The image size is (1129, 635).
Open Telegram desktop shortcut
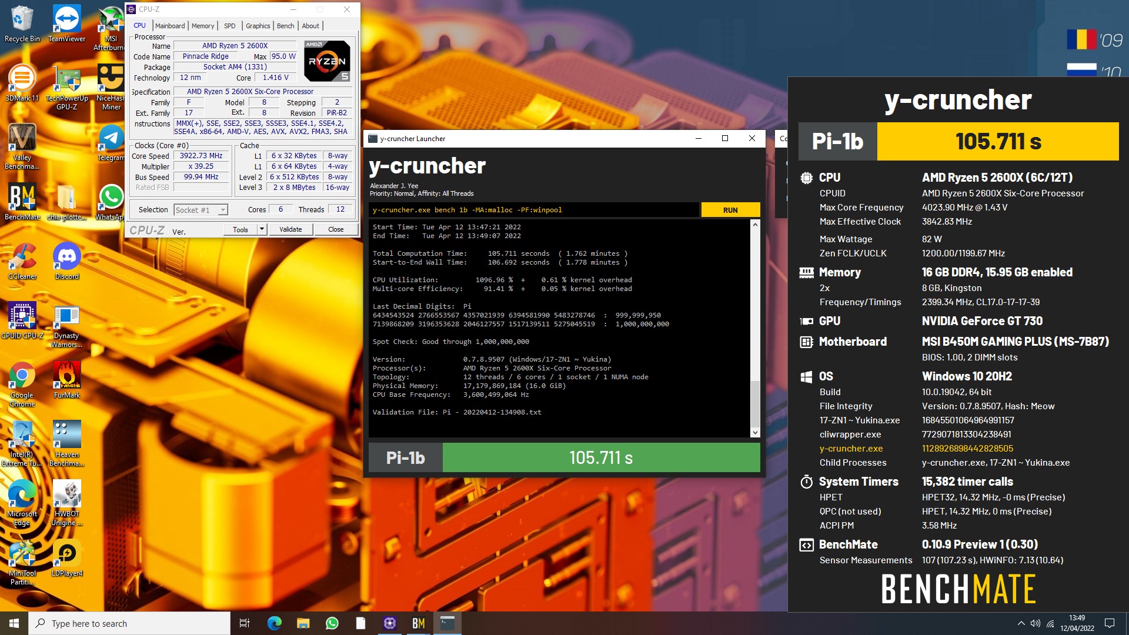tap(111, 142)
